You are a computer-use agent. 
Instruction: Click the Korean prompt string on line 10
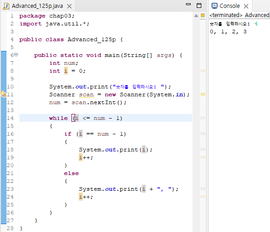[138, 87]
